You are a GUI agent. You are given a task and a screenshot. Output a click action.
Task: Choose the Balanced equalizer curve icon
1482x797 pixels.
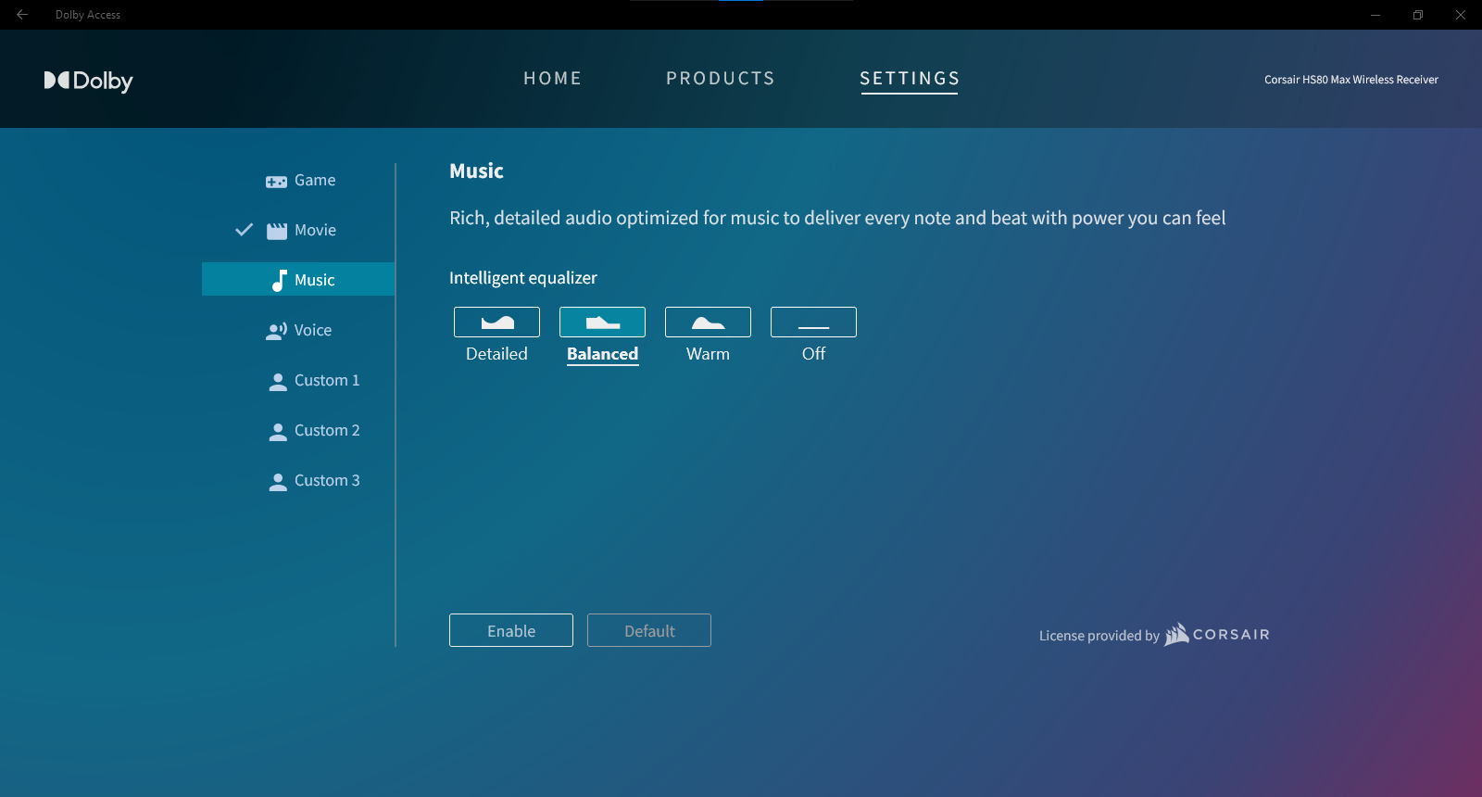pyautogui.click(x=602, y=322)
